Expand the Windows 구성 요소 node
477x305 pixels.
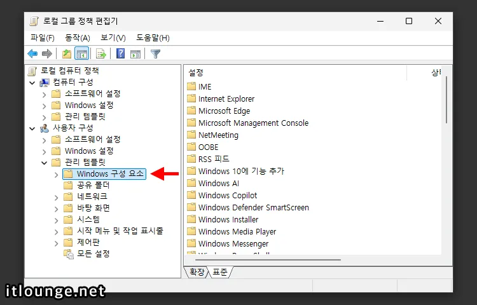tap(56, 175)
